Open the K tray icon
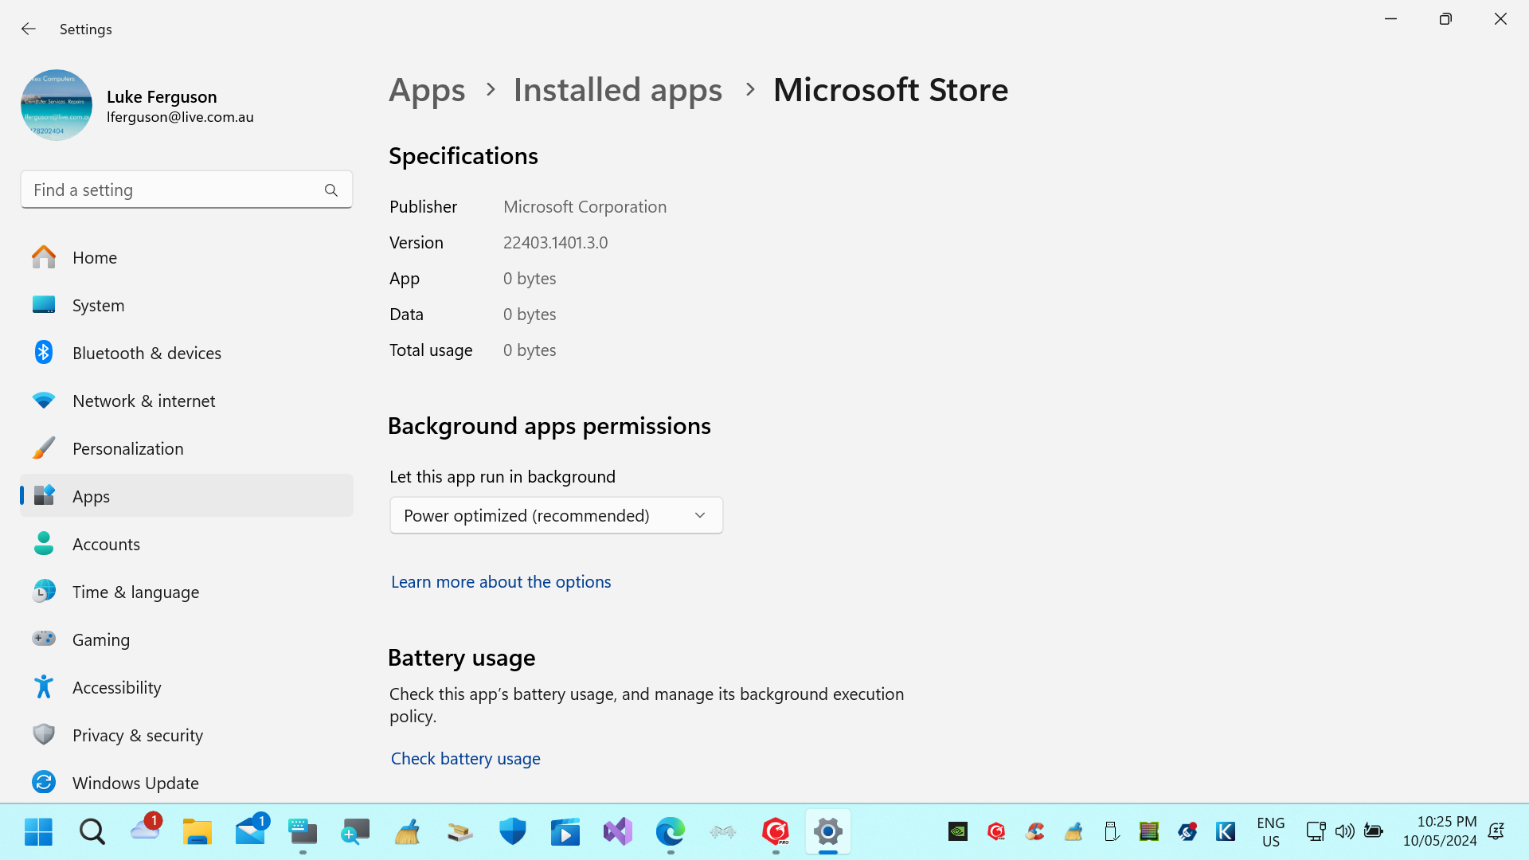The image size is (1529, 860). (1226, 832)
